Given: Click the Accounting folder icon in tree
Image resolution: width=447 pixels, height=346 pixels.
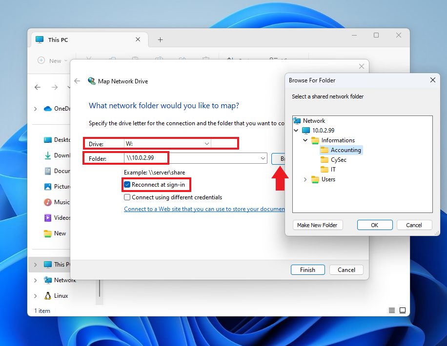Looking at the screenshot, I should pos(325,150).
